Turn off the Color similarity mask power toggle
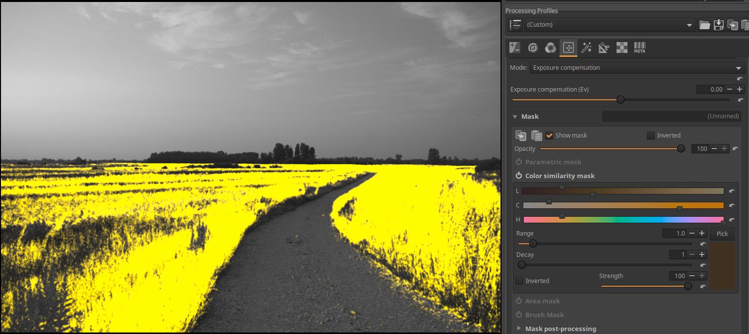 [x=519, y=176]
